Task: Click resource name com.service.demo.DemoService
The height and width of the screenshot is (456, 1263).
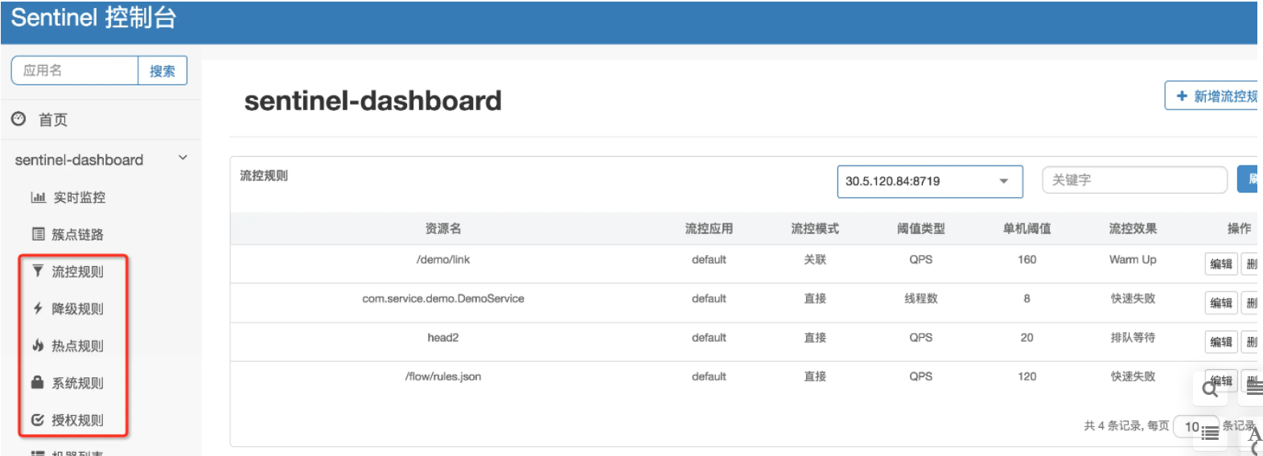Action: (x=443, y=298)
